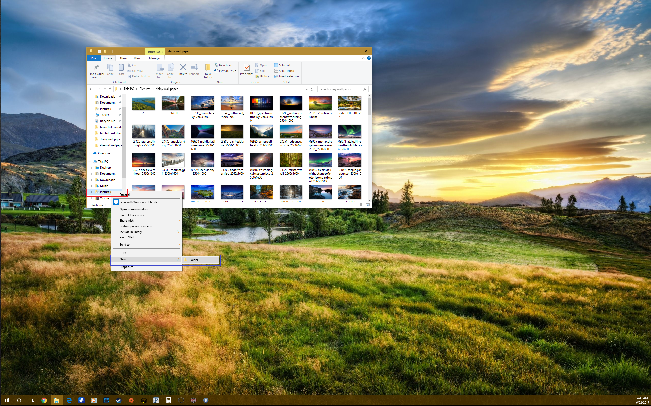Click Folder in the New submenu

201,260
